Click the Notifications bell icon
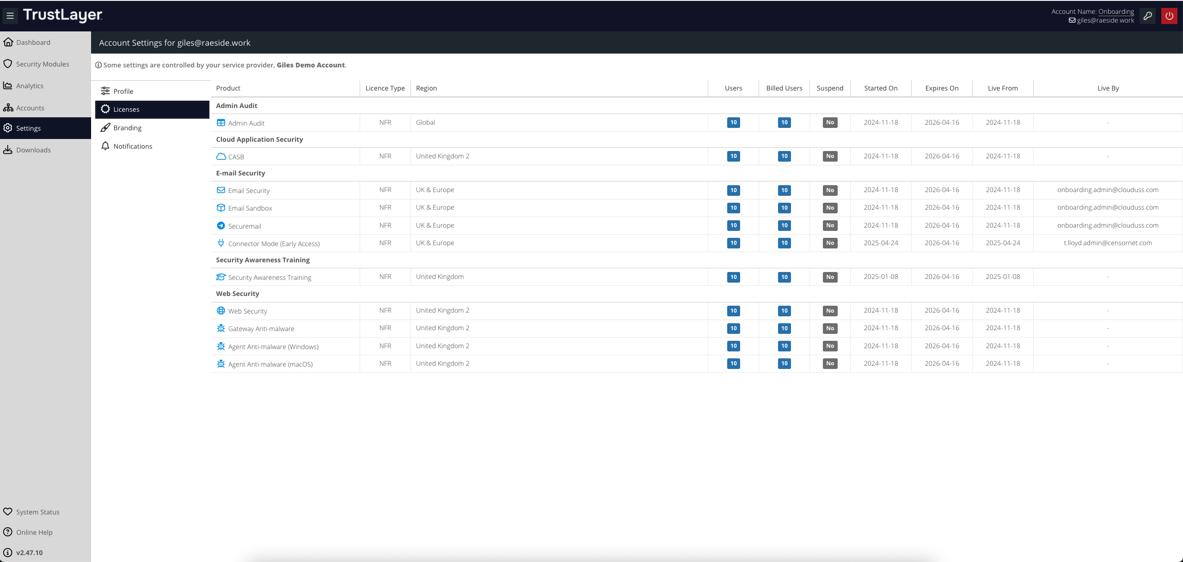The width and height of the screenshot is (1183, 562). click(x=105, y=146)
